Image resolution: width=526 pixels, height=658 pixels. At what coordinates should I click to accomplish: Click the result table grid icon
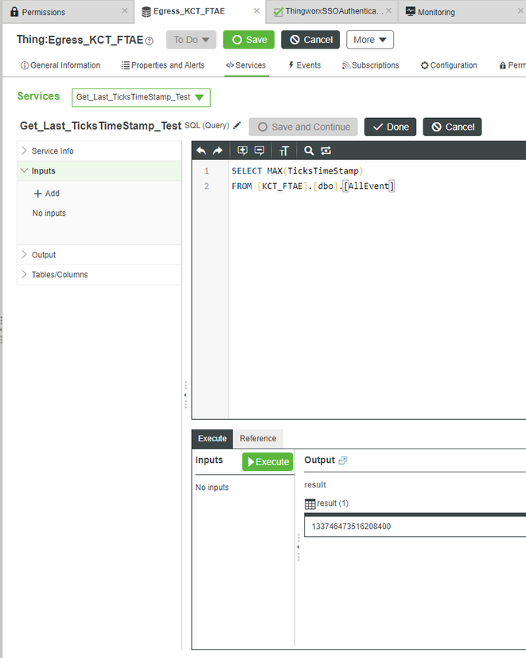coord(310,503)
